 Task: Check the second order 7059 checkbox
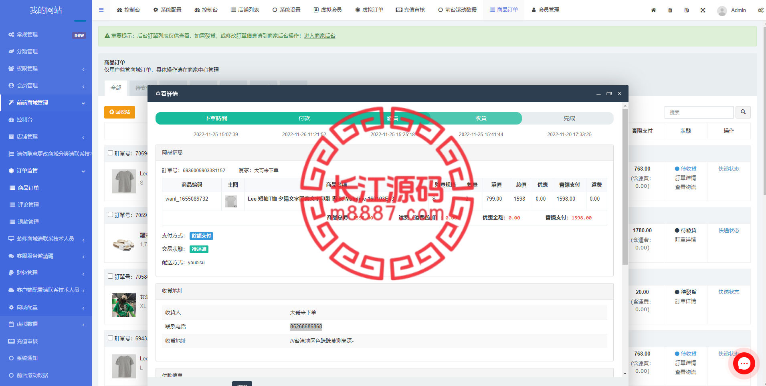(110, 215)
